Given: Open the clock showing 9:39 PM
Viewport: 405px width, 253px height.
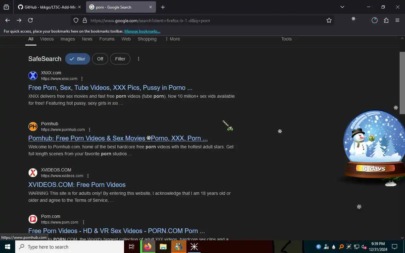Looking at the screenshot, I should (378, 247).
